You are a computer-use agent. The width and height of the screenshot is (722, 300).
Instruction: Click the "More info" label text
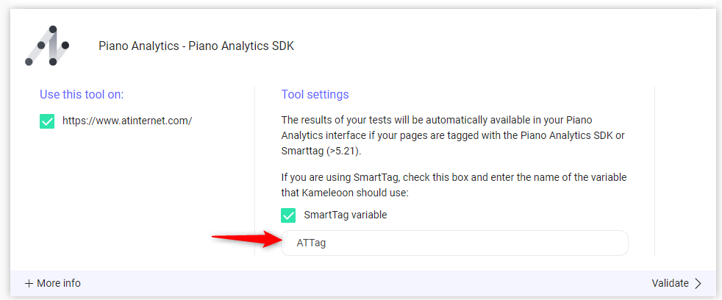pos(59,283)
